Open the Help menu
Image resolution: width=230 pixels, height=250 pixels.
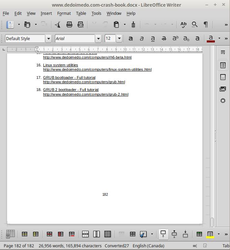(131, 13)
